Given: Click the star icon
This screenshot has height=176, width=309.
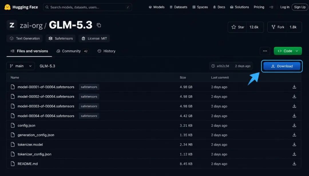Looking at the screenshot, I should 234,27.
